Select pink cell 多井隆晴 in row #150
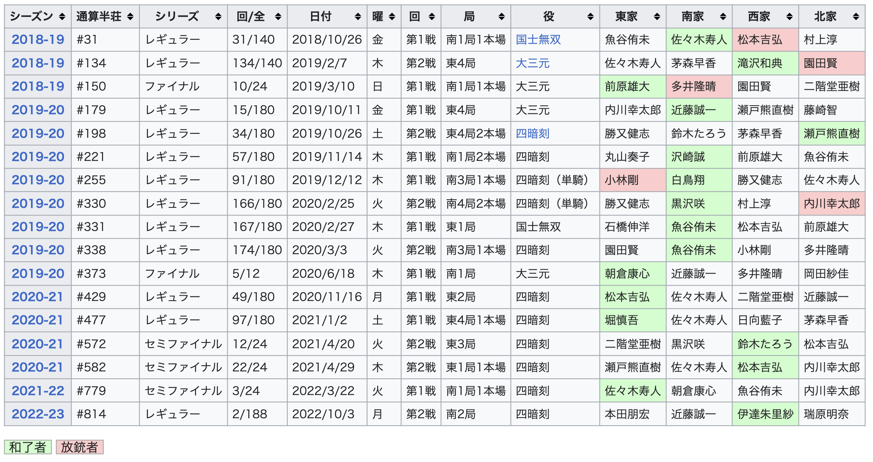 pyautogui.click(x=699, y=86)
